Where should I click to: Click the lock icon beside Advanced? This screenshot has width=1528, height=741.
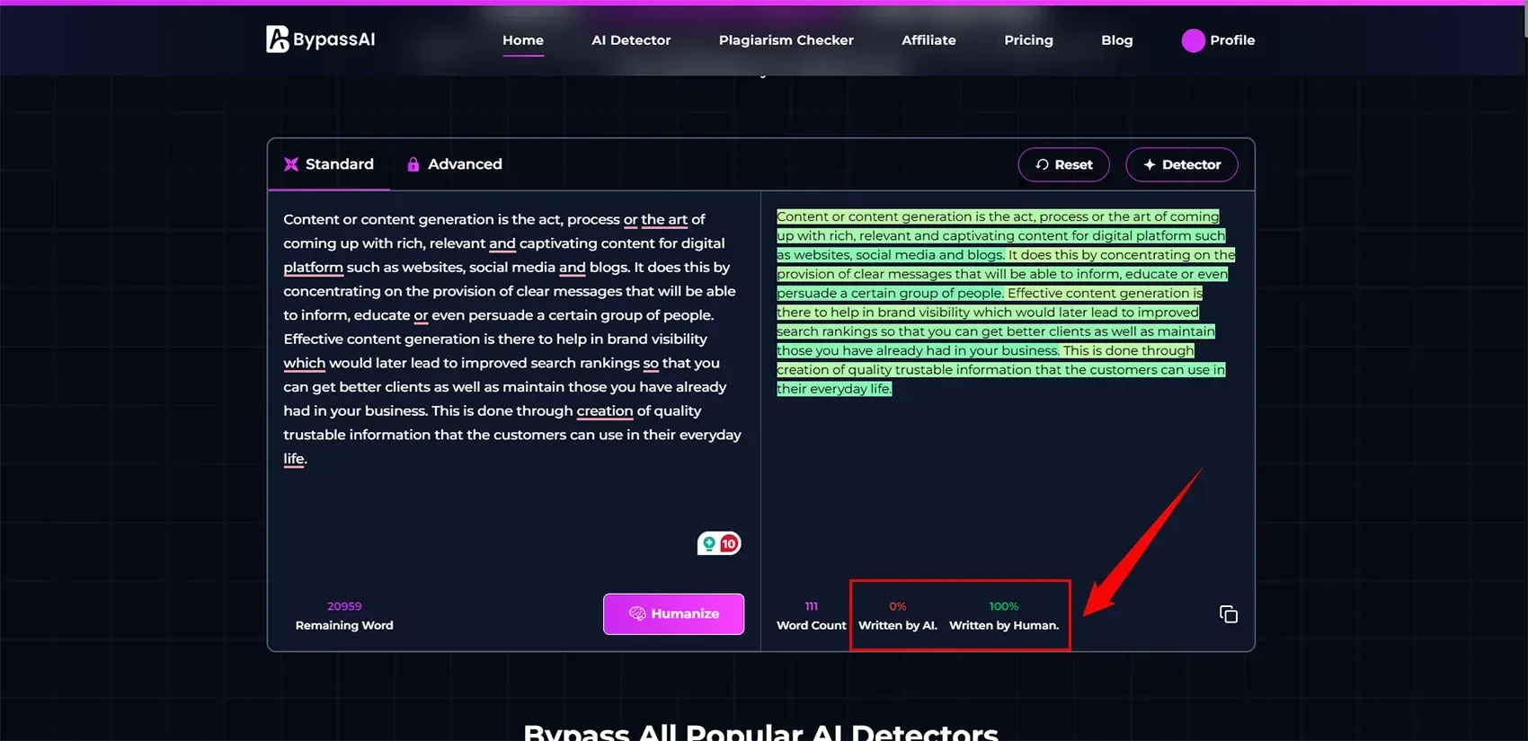click(413, 164)
